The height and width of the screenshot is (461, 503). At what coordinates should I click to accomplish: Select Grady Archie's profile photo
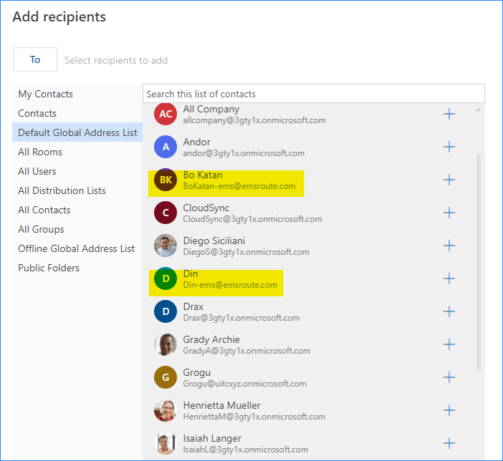pos(166,344)
